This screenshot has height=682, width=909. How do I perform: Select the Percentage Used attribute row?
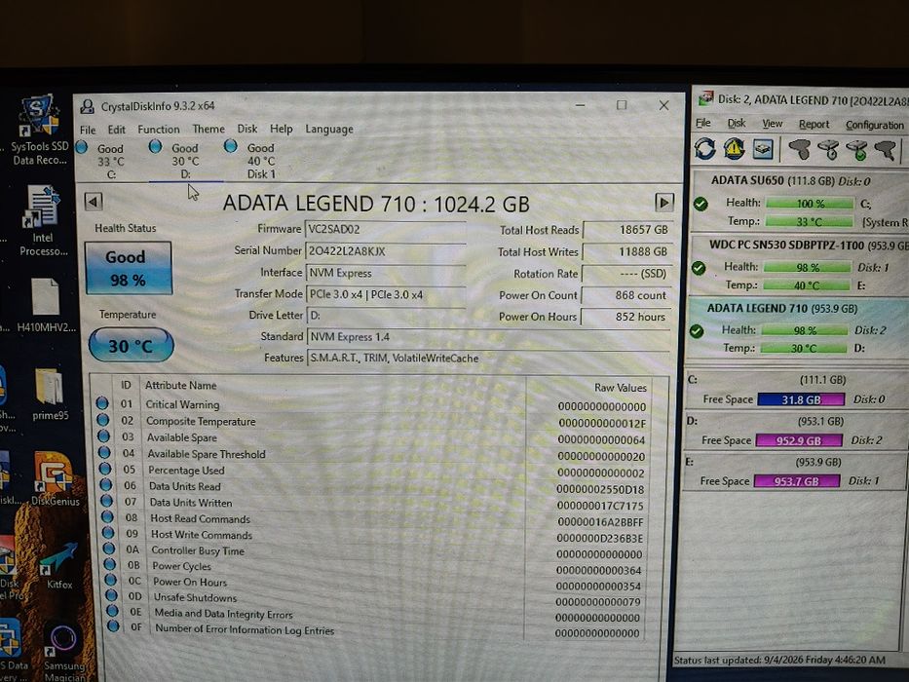[371, 471]
